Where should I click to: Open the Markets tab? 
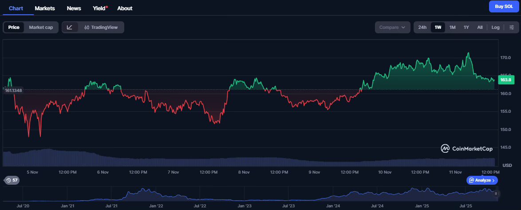click(45, 8)
